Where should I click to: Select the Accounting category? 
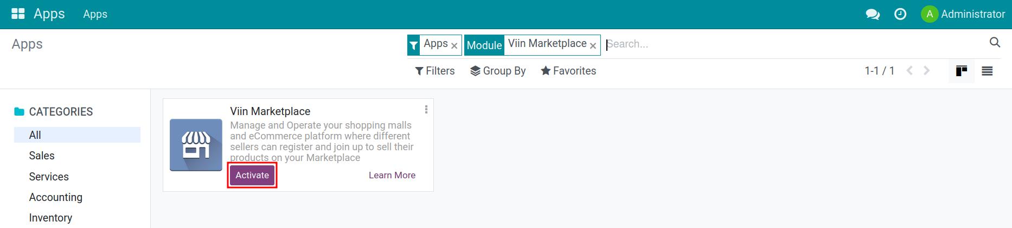pos(56,197)
